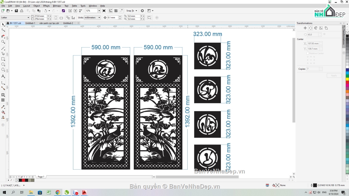This screenshot has width=349, height=196.
Task: Toggle landscape page orientation
Action: pyautogui.click(x=61, y=18)
